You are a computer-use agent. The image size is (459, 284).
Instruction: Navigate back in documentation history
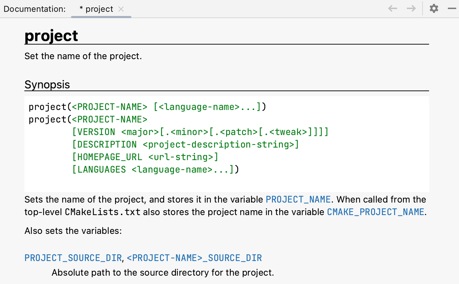pyautogui.click(x=392, y=9)
